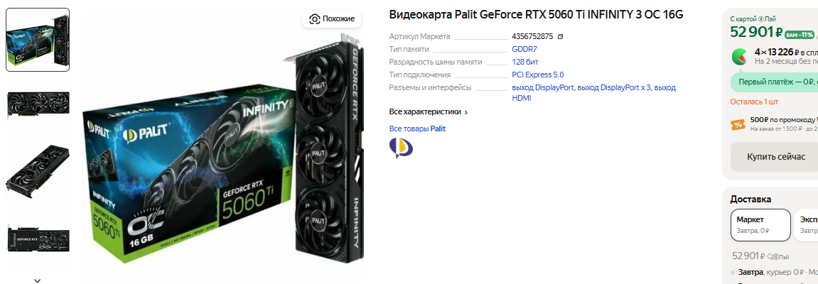Image resolution: width=818 pixels, height=284 pixels.
Task: Show more thumbnails with the down chevron
Action: coord(38,280)
